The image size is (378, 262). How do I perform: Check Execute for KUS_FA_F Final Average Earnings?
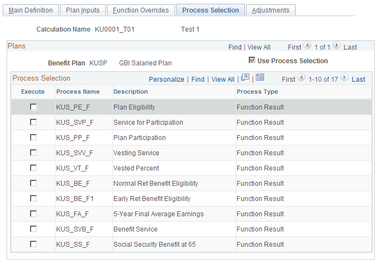33,214
